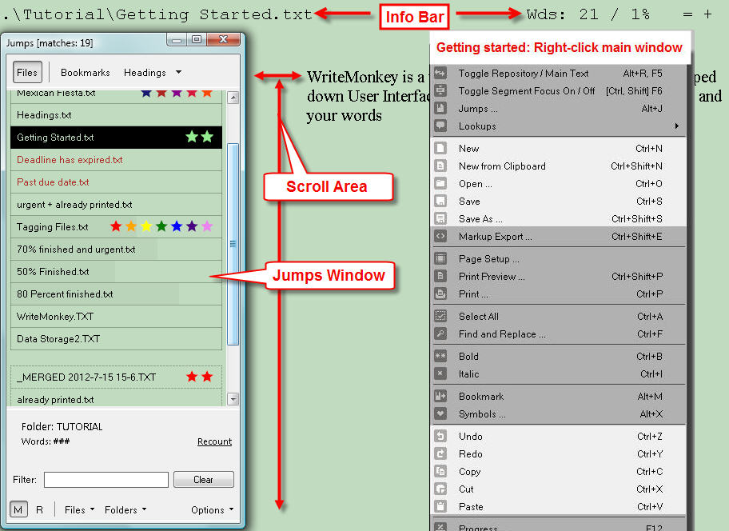Select _MERGED 2012-7-15 15-6.TXT file
This screenshot has height=531, width=729.
pyautogui.click(x=116, y=377)
